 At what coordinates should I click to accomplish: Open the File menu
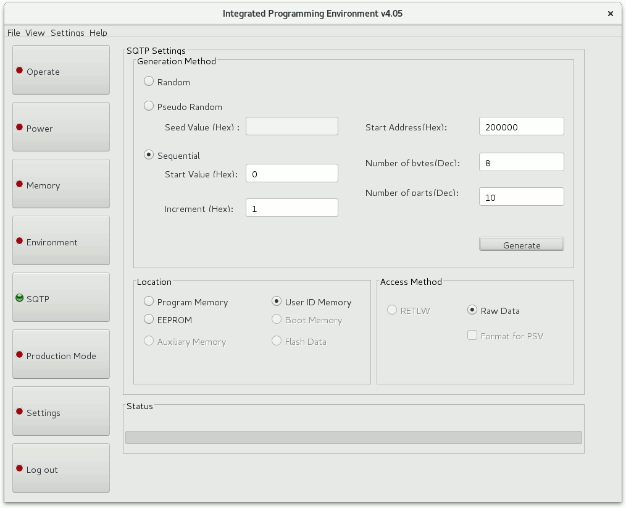coord(14,33)
